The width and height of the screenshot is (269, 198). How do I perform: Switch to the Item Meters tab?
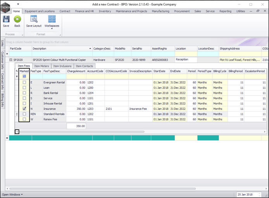(x=41, y=66)
